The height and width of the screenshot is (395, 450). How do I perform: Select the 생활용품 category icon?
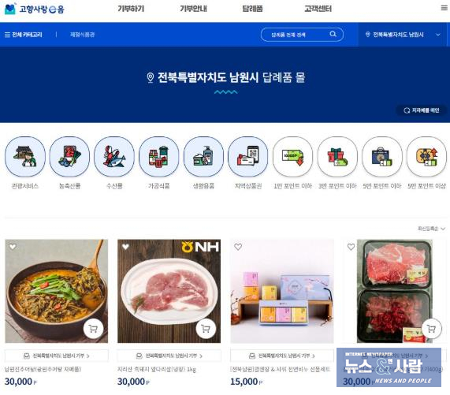[203, 156]
